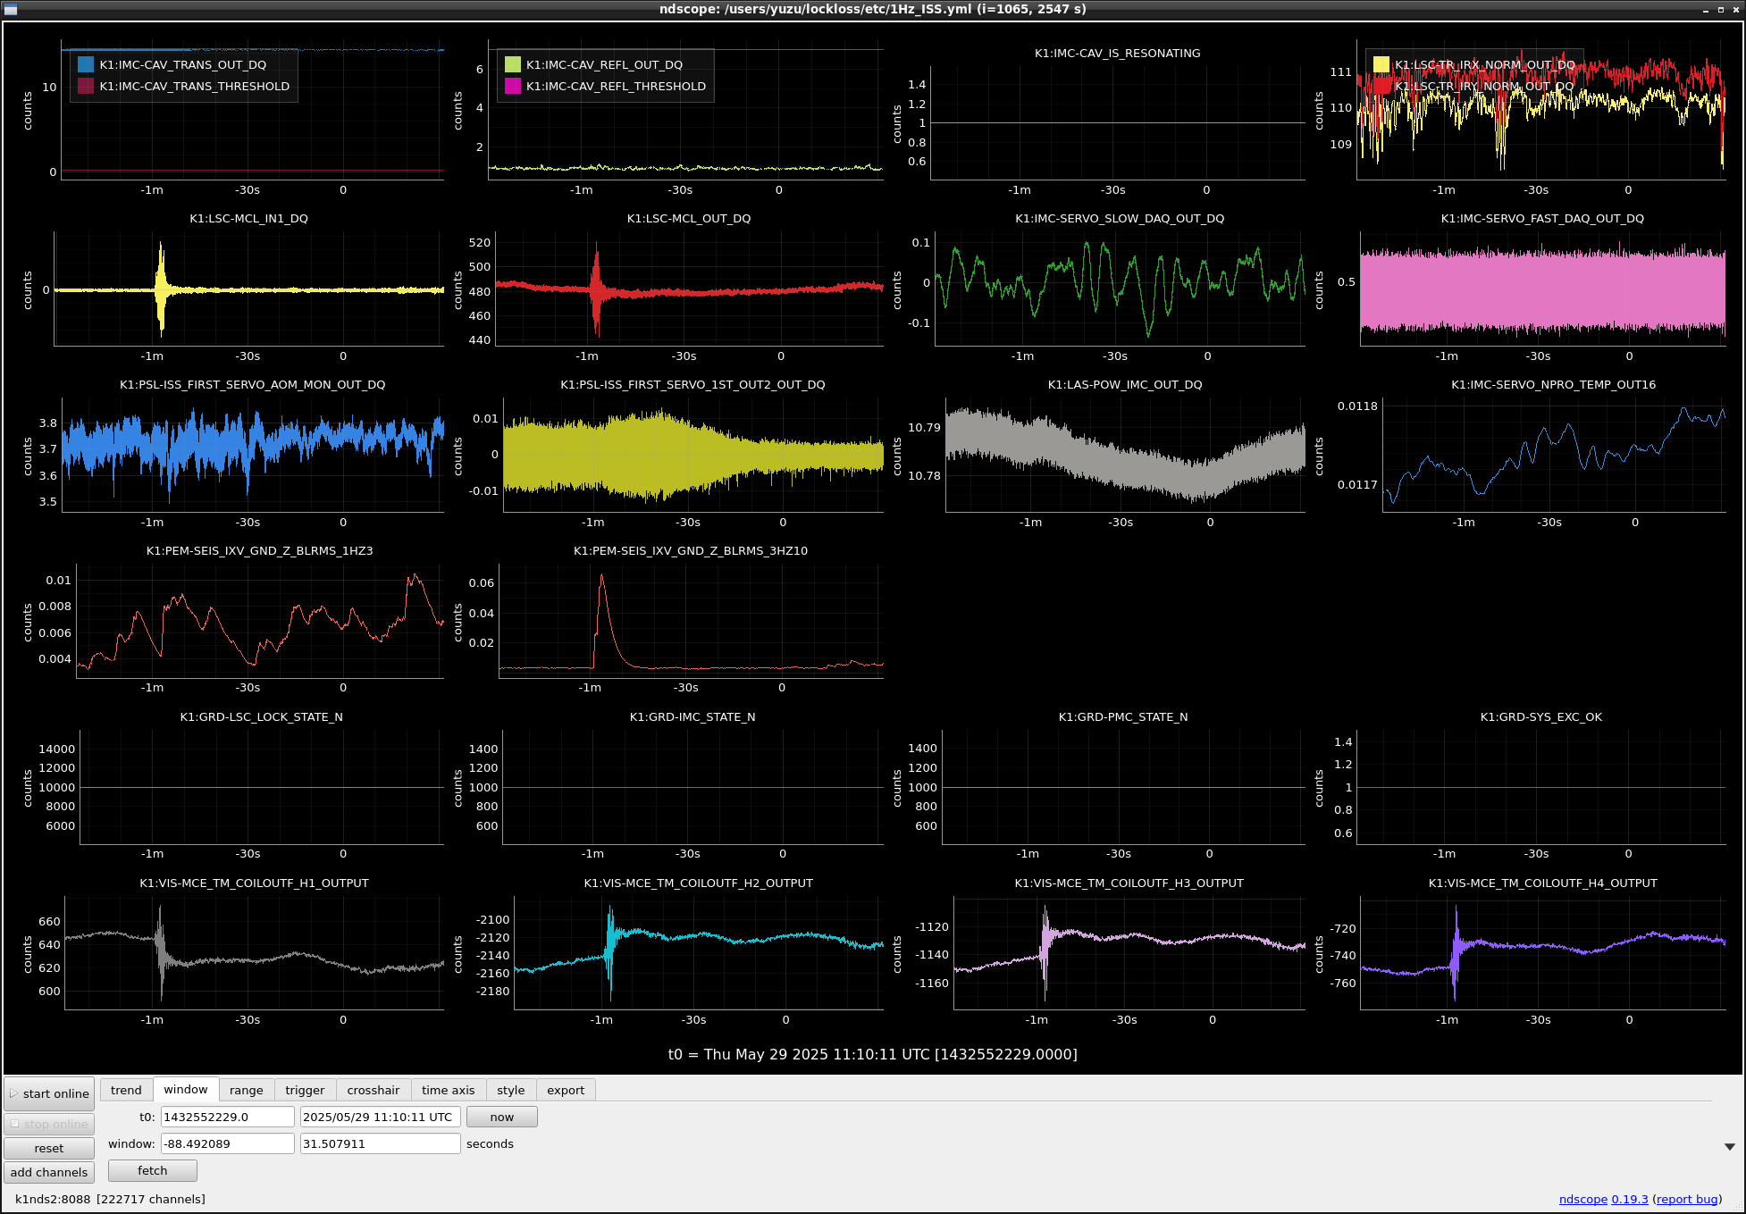Switch to the time axis tab
1746x1214 pixels.
(449, 1090)
